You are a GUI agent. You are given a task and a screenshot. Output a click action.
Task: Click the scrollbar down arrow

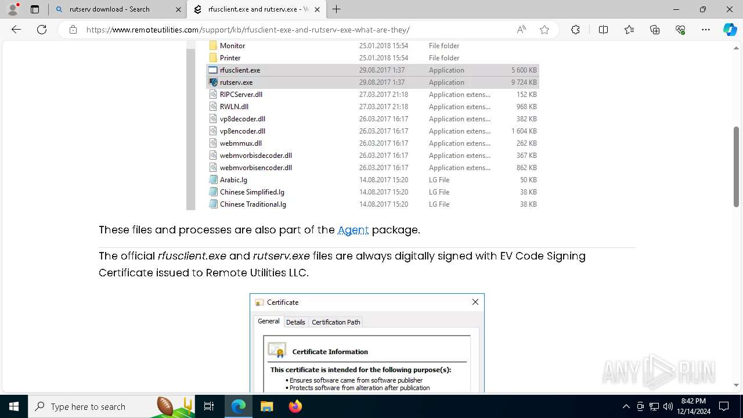click(x=736, y=385)
